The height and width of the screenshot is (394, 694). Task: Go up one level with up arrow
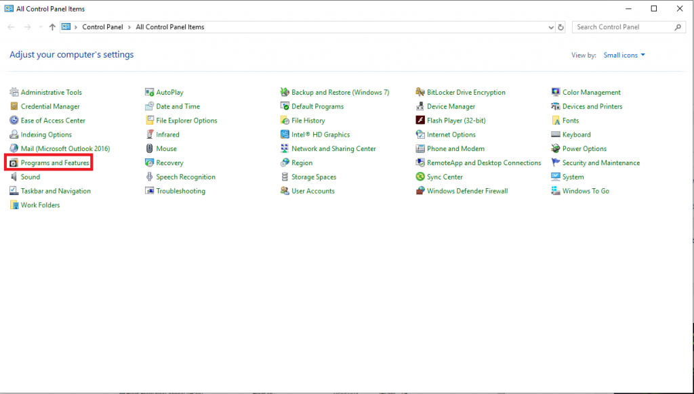[x=52, y=27]
